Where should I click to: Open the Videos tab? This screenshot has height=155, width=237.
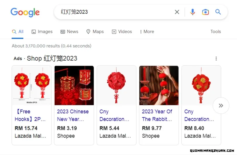pyautogui.click(x=122, y=32)
